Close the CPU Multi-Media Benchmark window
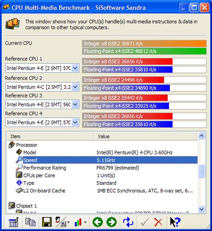Screen dimensions: 212x231 click(205, 7)
